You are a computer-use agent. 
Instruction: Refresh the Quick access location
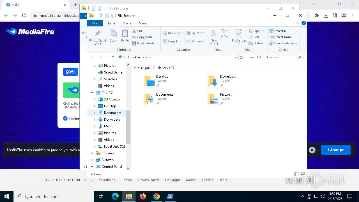(241, 57)
